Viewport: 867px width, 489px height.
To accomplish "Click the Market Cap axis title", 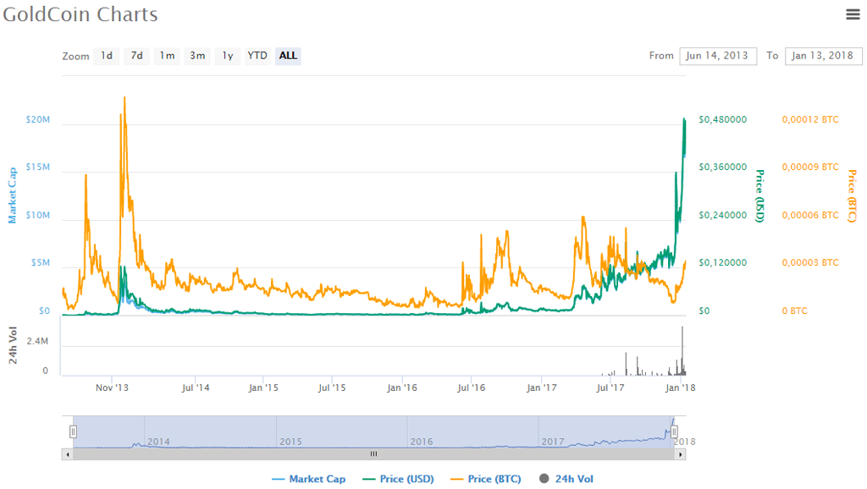I will (12, 195).
